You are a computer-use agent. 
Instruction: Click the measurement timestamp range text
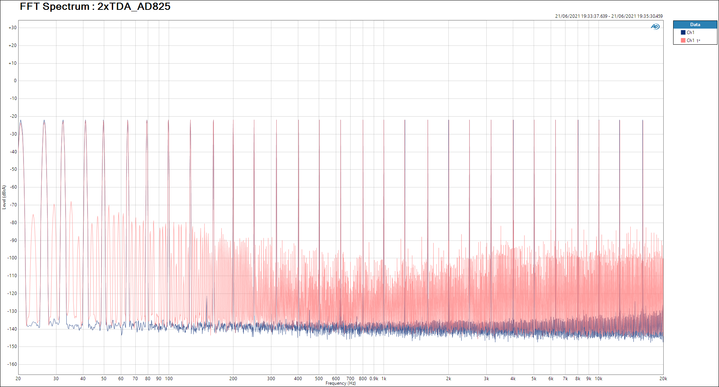click(609, 16)
